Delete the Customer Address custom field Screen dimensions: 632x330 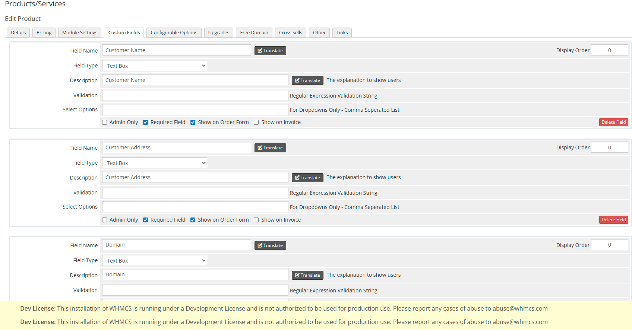pos(613,220)
